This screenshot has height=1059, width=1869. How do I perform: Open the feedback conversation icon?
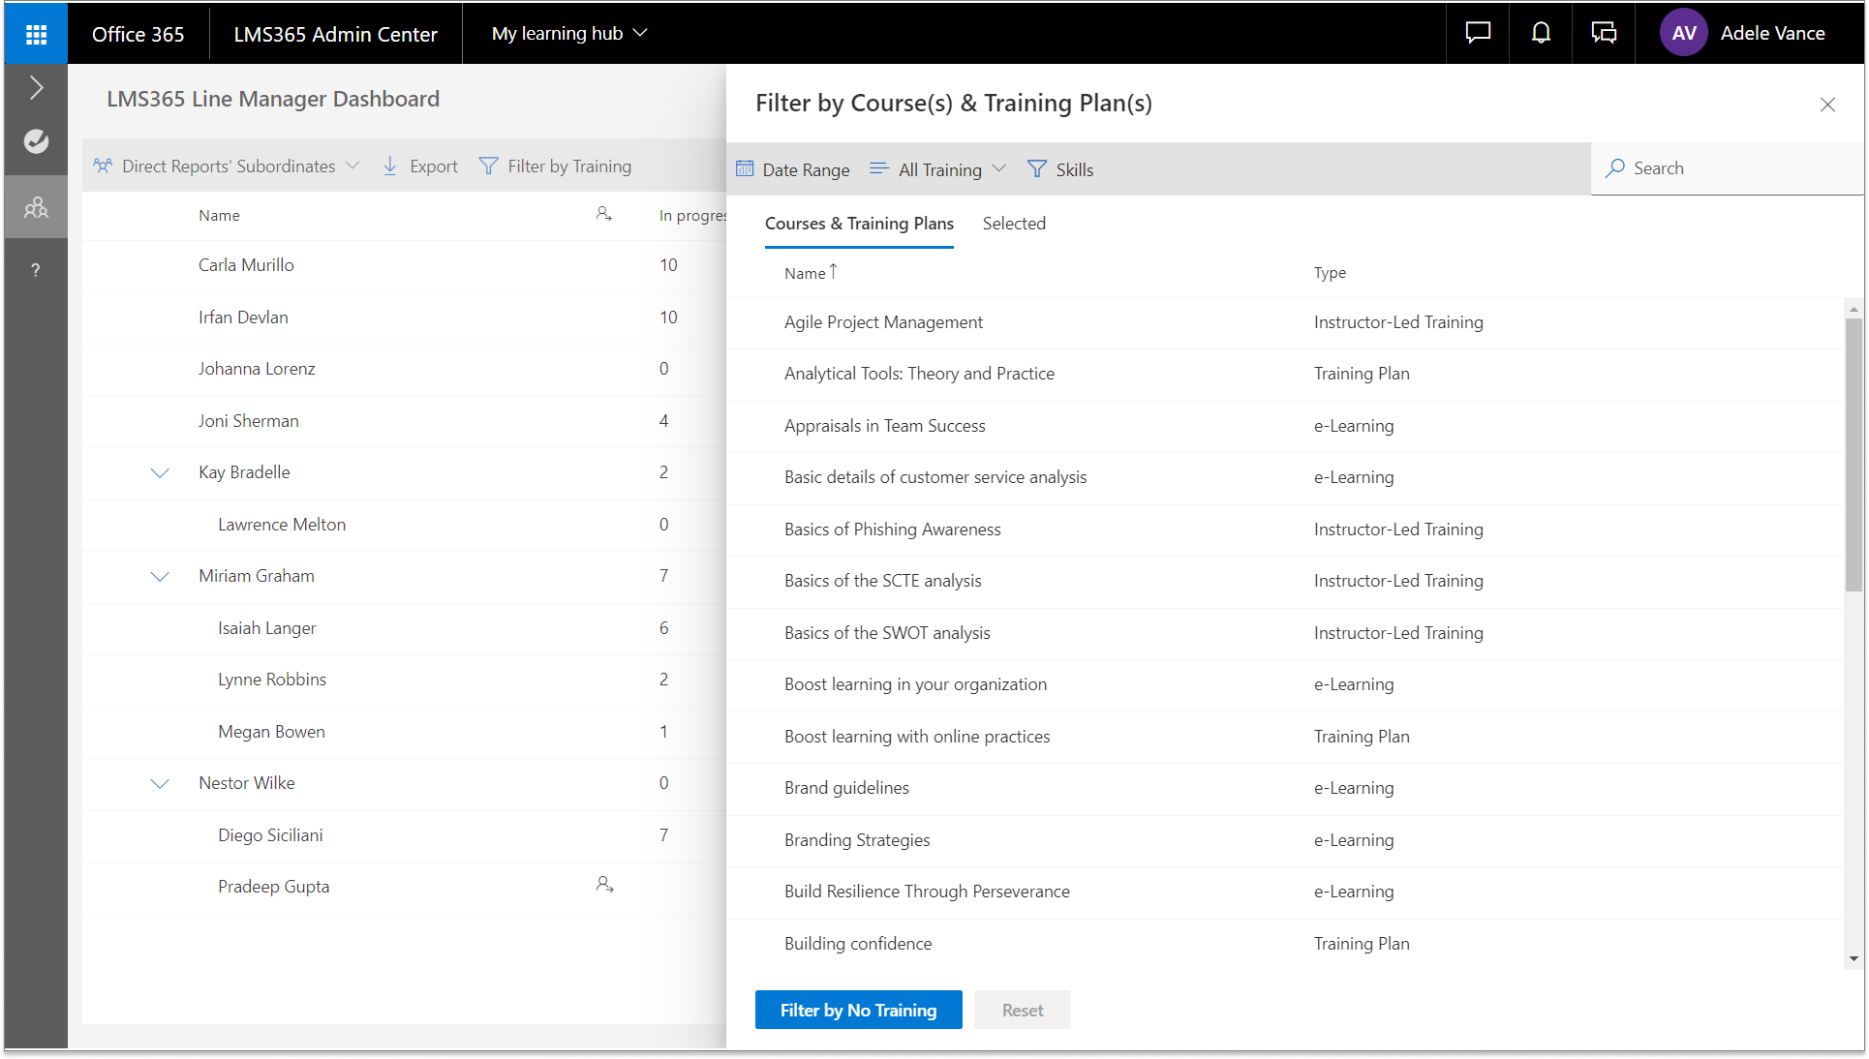[x=1604, y=33]
